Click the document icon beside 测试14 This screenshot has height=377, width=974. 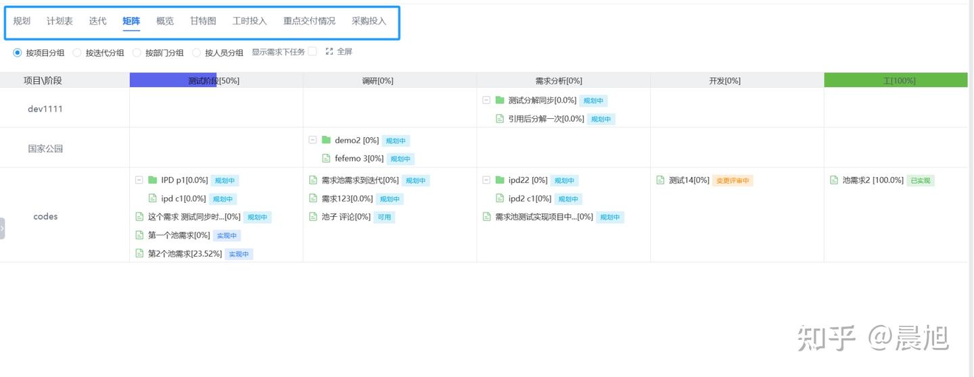click(660, 180)
